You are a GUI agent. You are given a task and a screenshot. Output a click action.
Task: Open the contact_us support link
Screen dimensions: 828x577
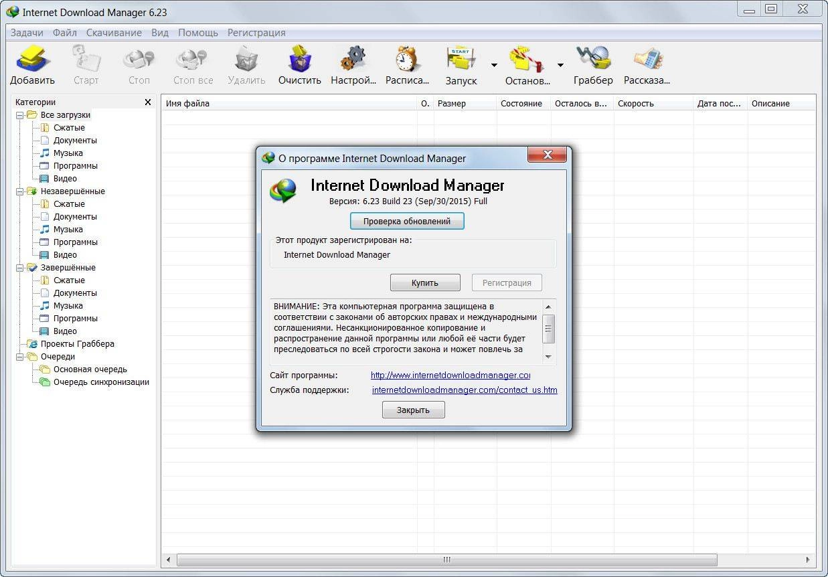[465, 390]
